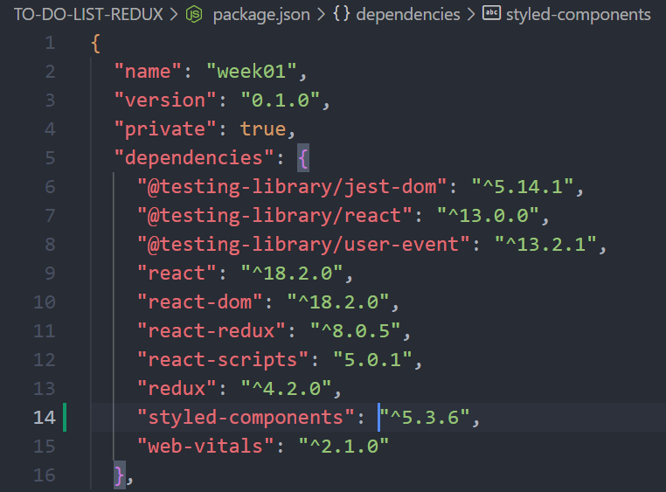
Task: Open the dependencies breadcrumb segment
Action: pyautogui.click(x=408, y=15)
